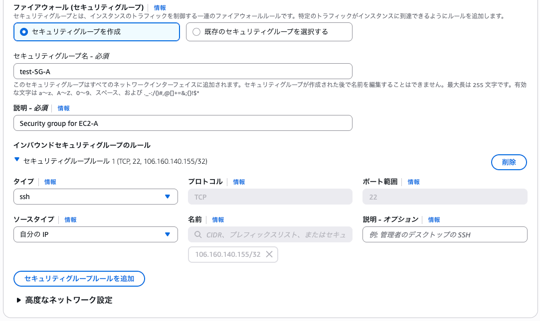The height and width of the screenshot is (321, 540).
Task: Open the 情報 link beside 名前
Action: (218, 219)
